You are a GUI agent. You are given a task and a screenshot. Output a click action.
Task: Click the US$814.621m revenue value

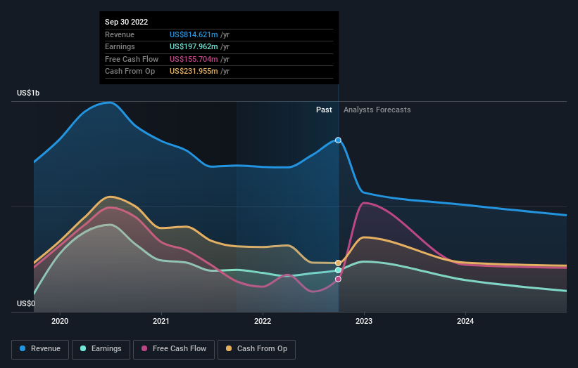[x=194, y=34]
